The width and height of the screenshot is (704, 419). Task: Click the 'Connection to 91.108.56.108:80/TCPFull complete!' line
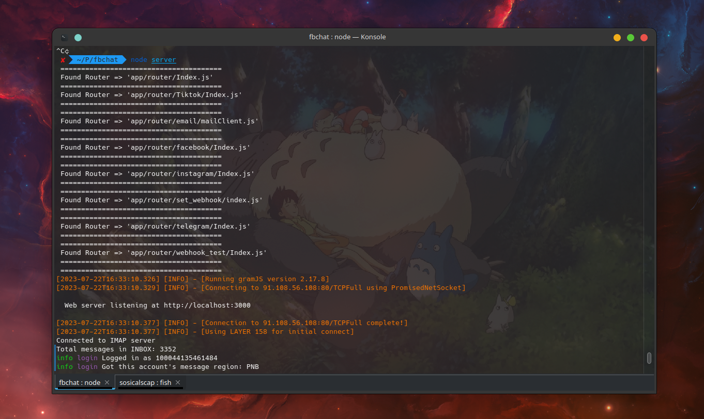tap(232, 323)
